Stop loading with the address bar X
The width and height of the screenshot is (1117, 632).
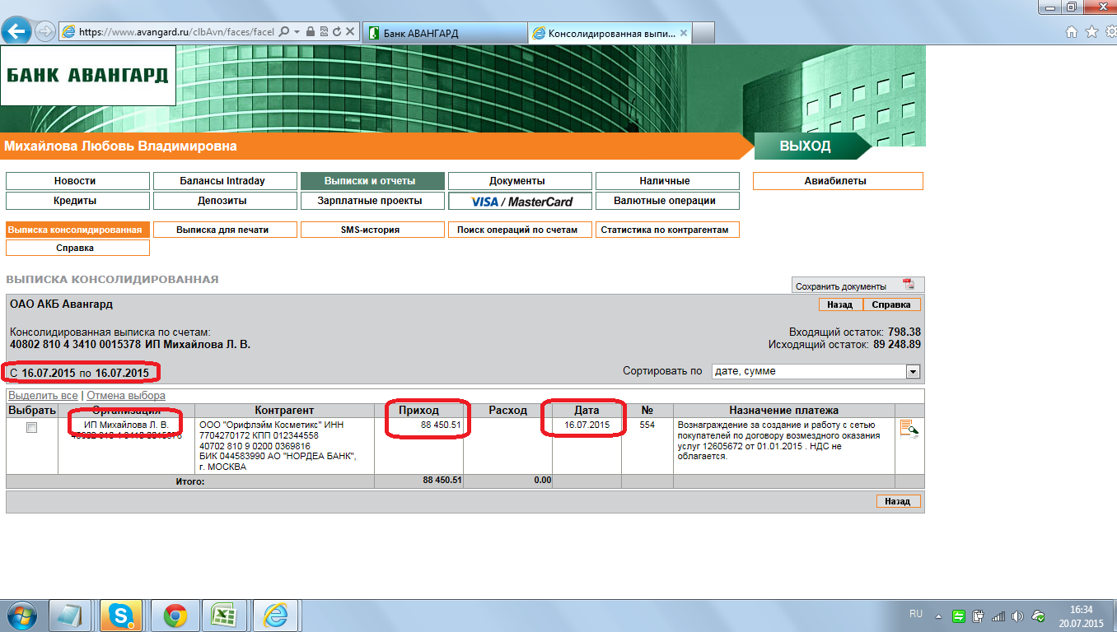click(350, 32)
